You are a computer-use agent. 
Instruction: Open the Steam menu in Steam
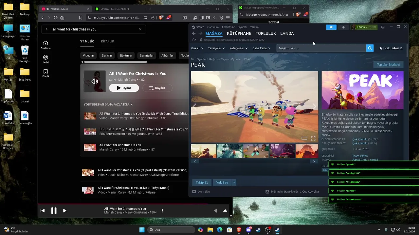[198, 27]
